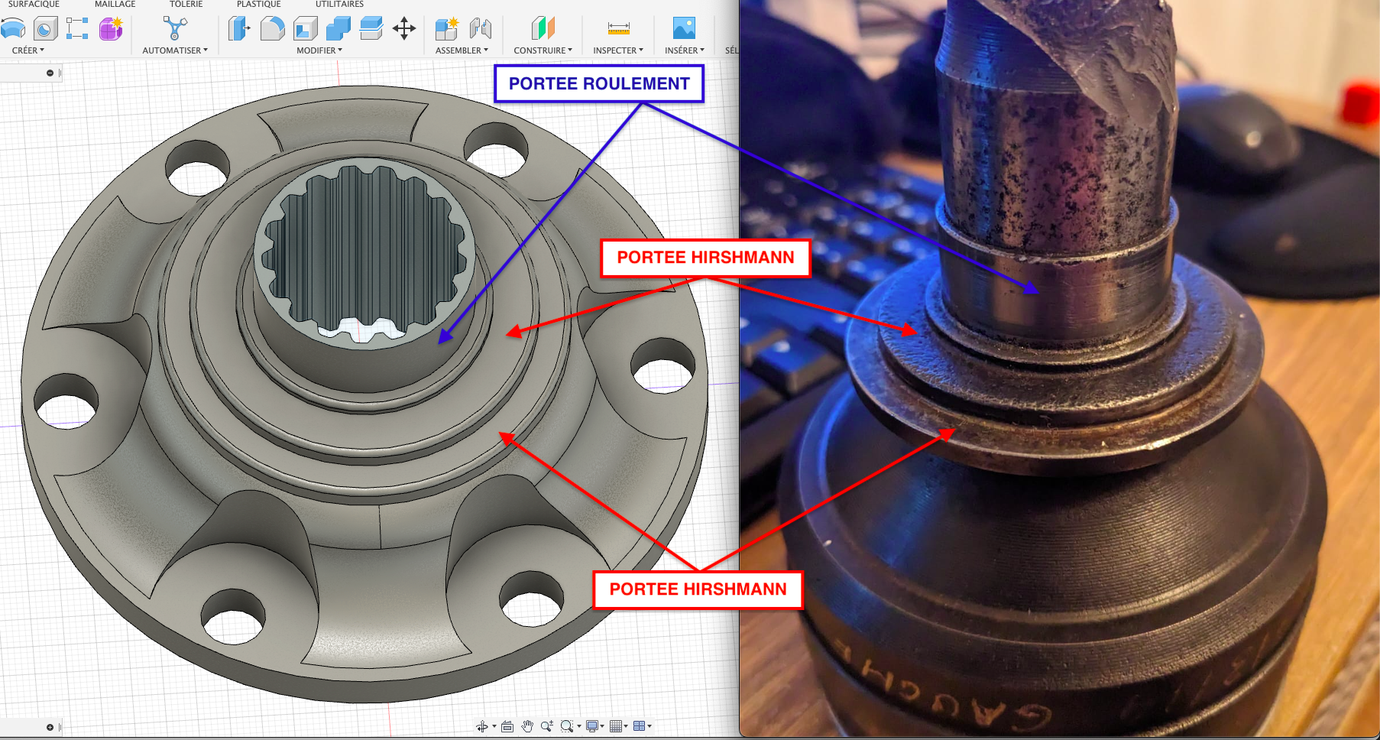Image resolution: width=1380 pixels, height=740 pixels.
Task: Open the Joint tool icon
Action: (x=481, y=29)
